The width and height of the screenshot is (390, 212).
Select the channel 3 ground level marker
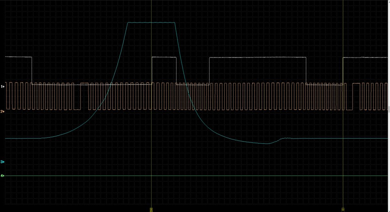pos(2,162)
